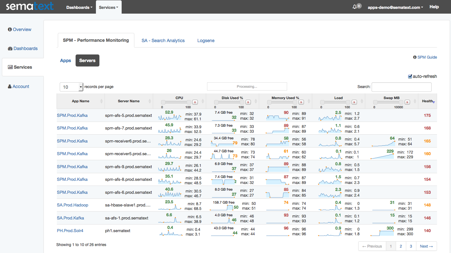Click 'Showing 1 to 10 of 26 entries'
This screenshot has height=253, width=451.
click(x=81, y=244)
